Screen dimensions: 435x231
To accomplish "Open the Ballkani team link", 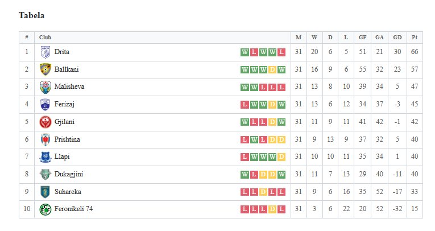I will click(x=67, y=69).
